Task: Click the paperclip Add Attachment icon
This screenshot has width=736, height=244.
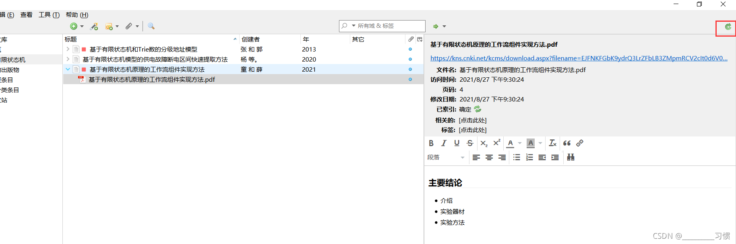Action: tap(128, 26)
